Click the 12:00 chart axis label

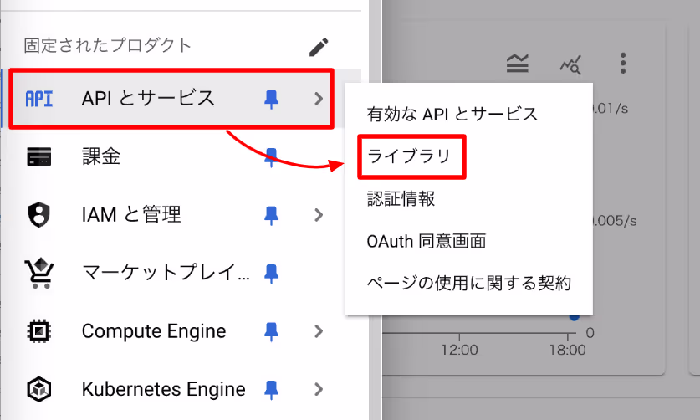[x=459, y=350]
